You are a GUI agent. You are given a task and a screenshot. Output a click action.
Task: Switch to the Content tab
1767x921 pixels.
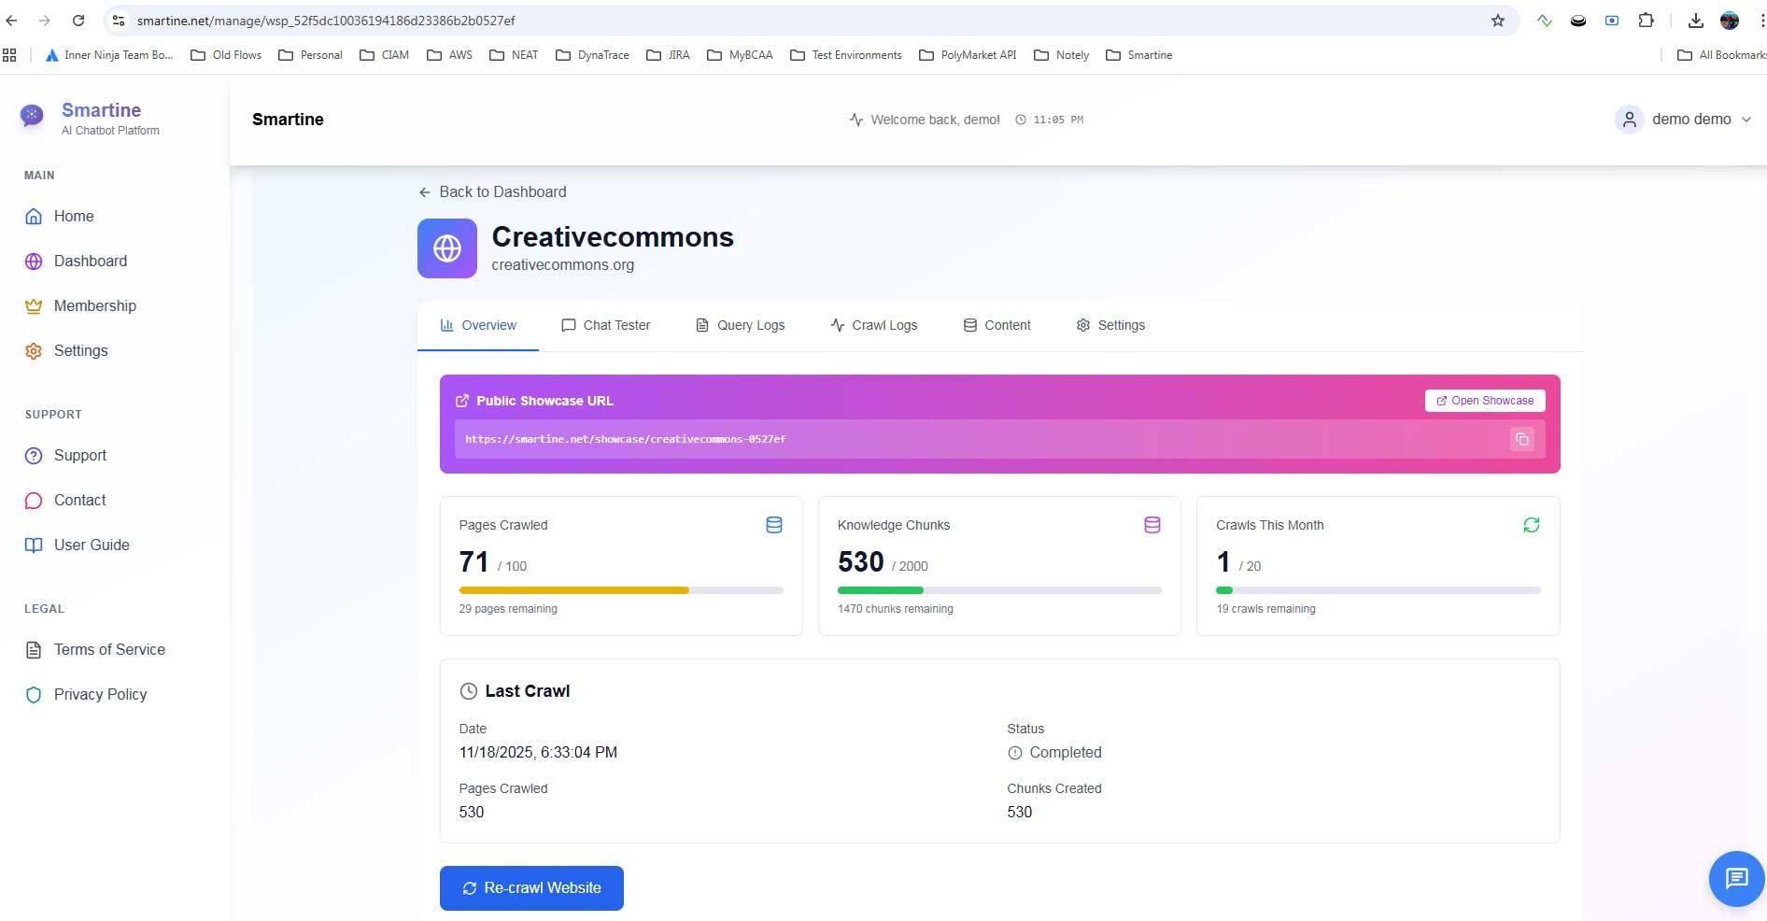(997, 325)
